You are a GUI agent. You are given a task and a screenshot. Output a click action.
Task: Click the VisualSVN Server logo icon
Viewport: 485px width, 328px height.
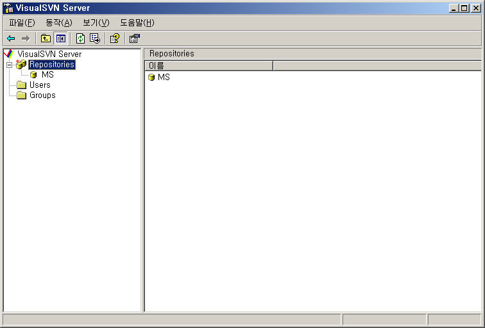coord(9,54)
